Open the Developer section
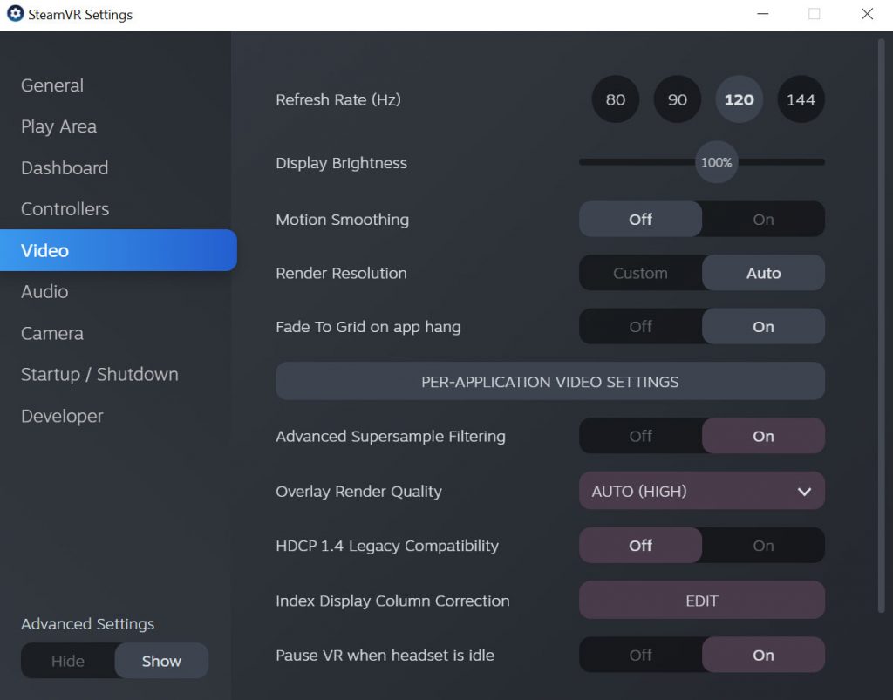 [x=62, y=417]
